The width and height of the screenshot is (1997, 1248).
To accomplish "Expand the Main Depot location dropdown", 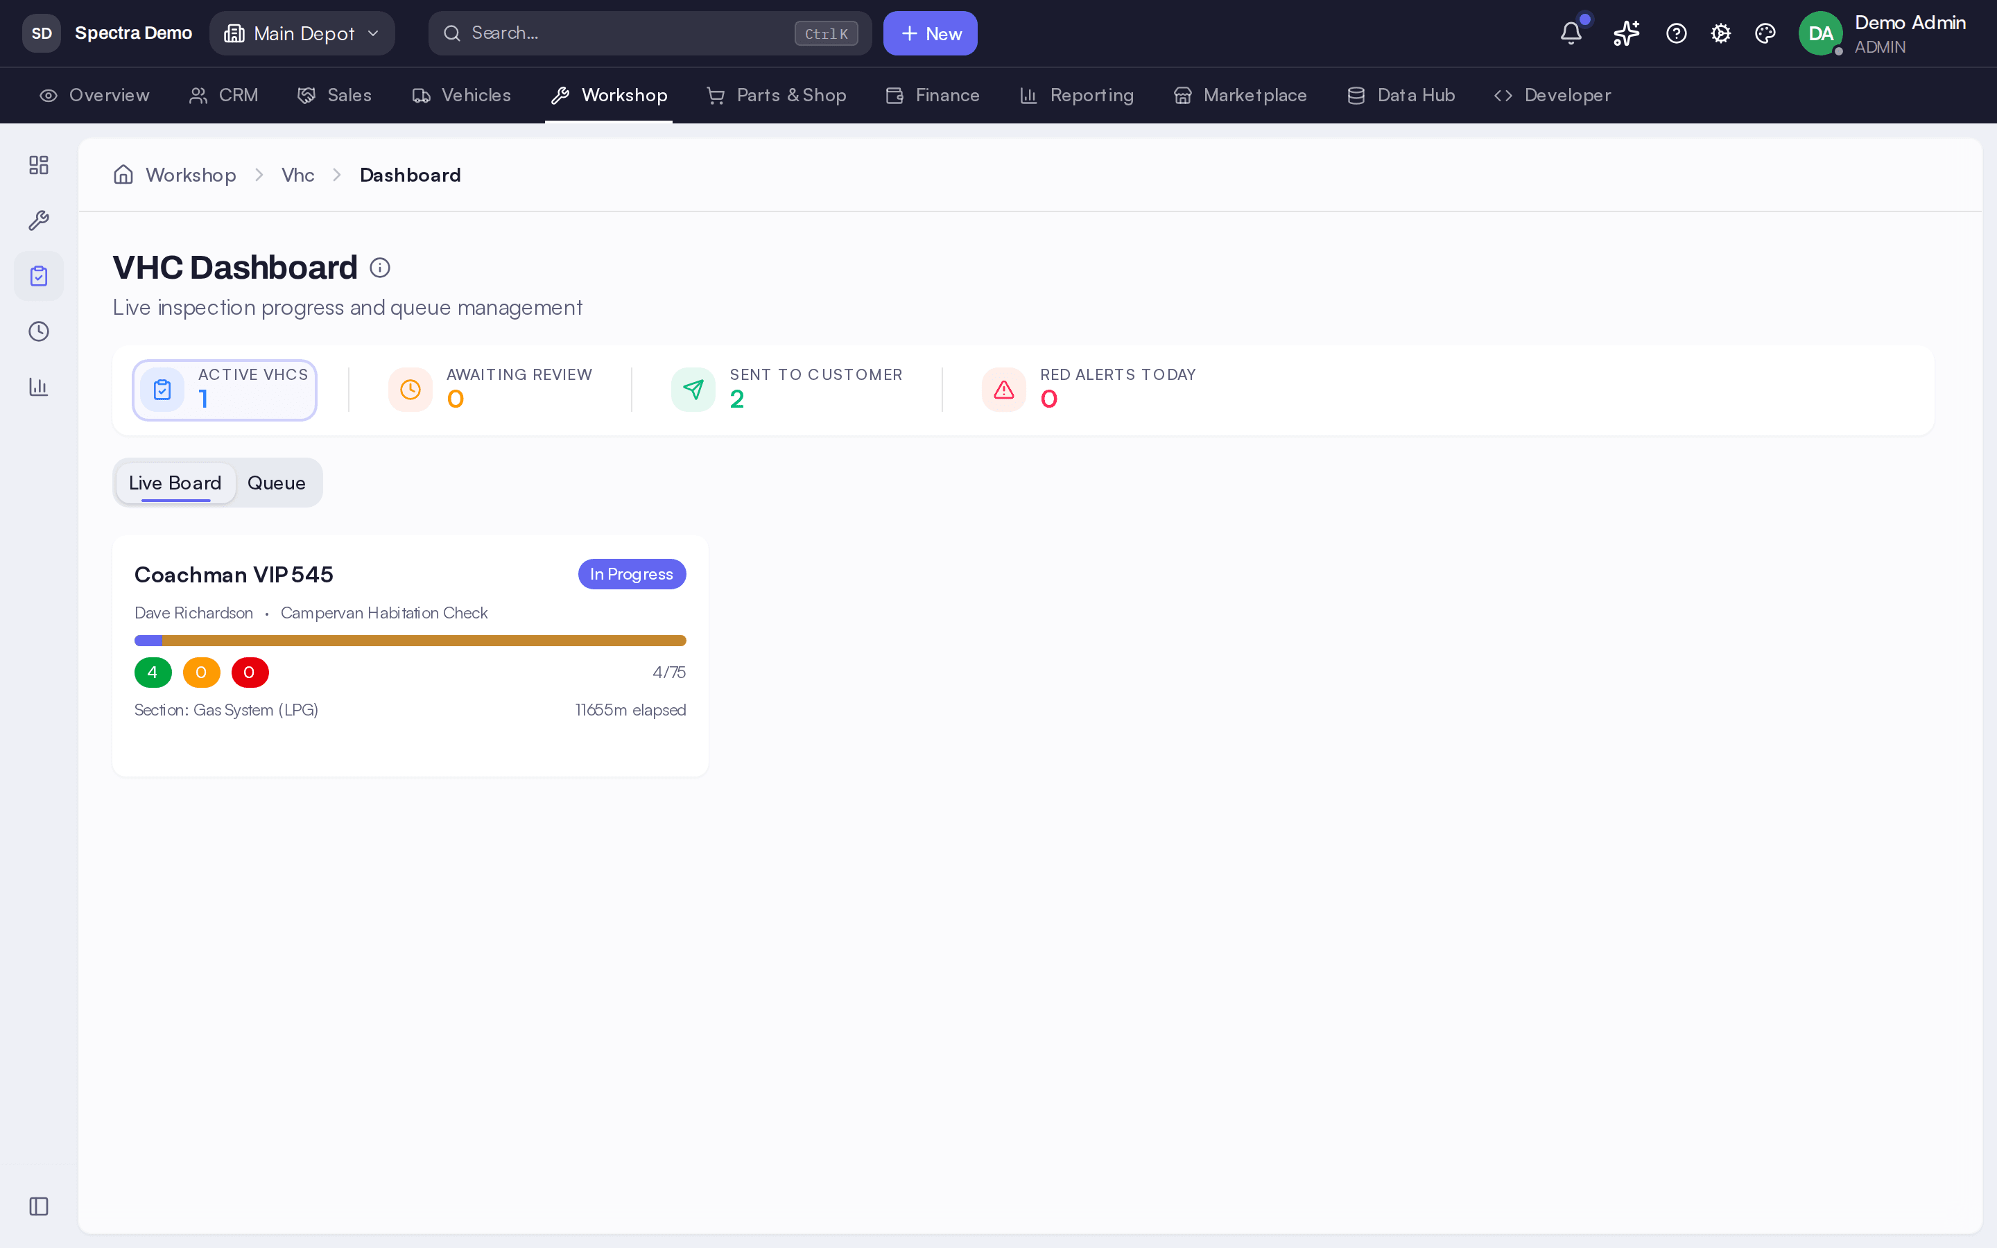I will pos(302,33).
